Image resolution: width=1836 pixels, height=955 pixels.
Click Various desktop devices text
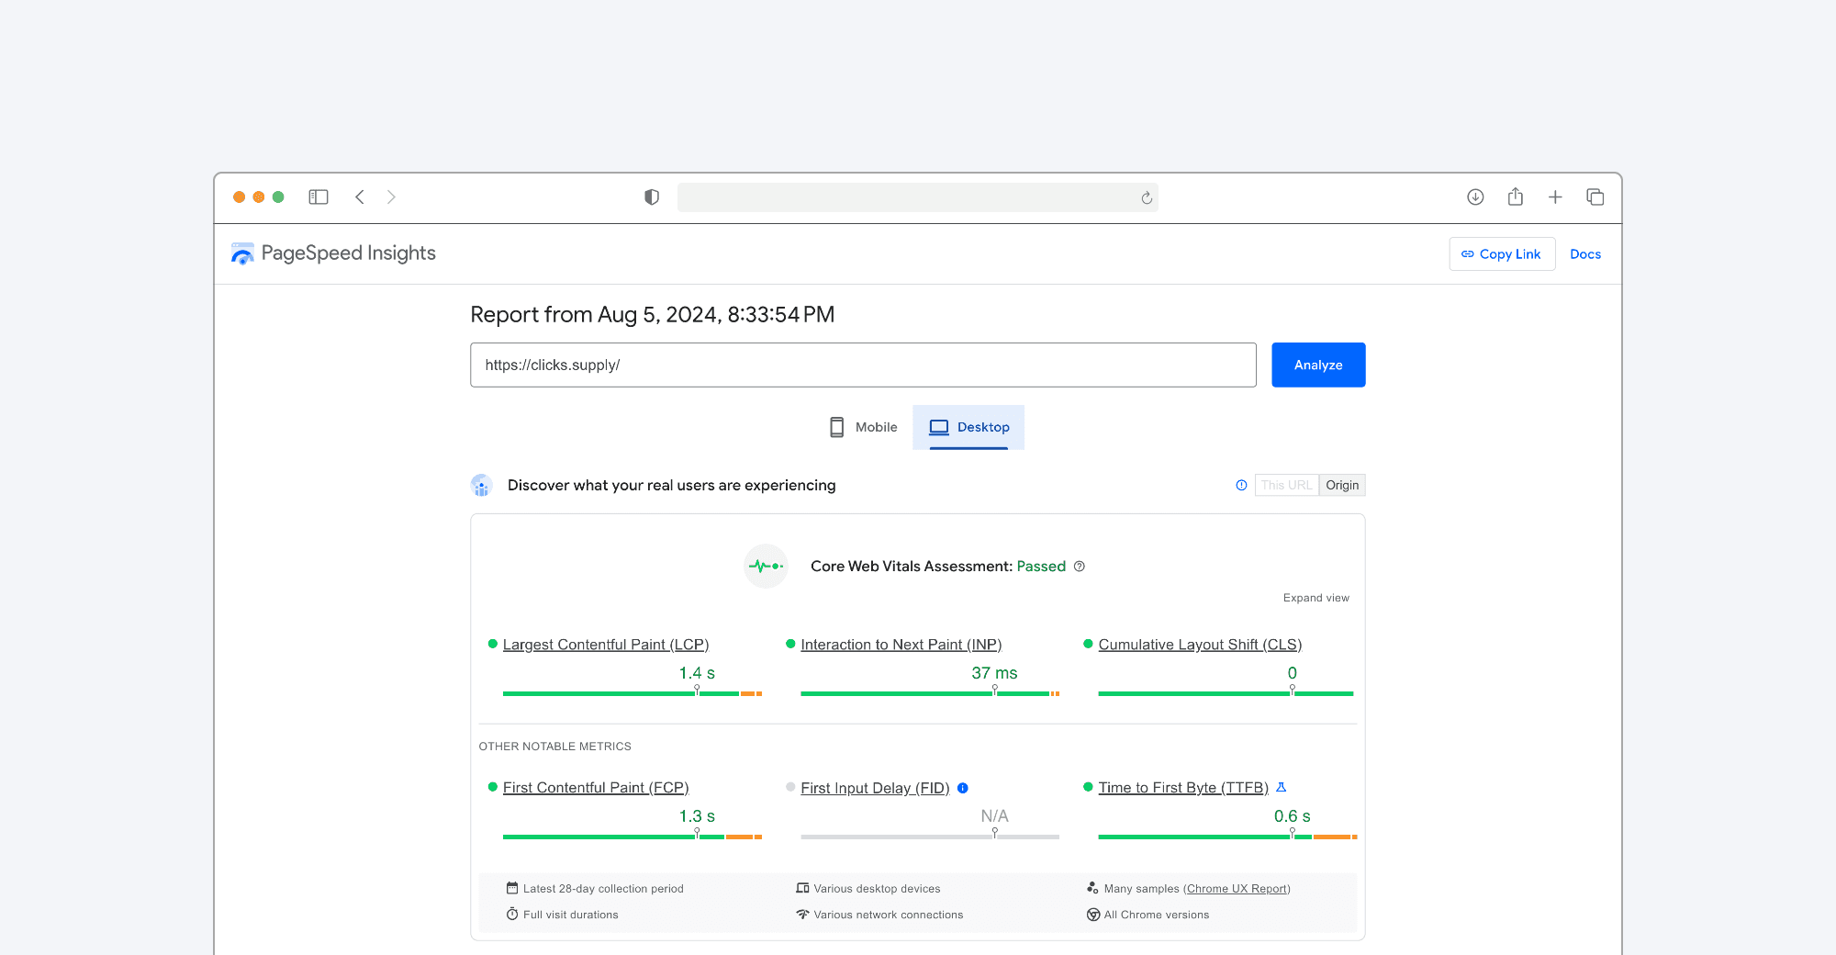(877, 889)
